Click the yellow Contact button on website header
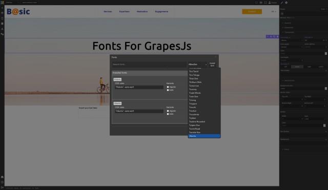 tap(252, 11)
